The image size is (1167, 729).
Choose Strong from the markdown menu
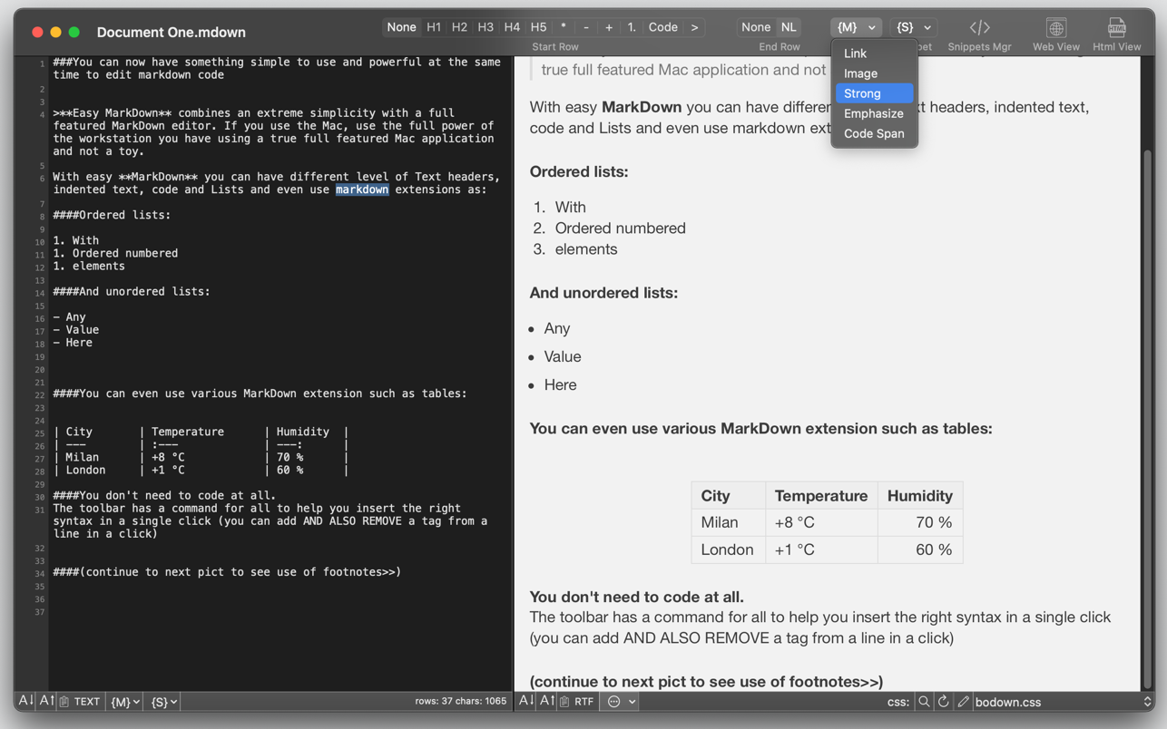point(862,93)
